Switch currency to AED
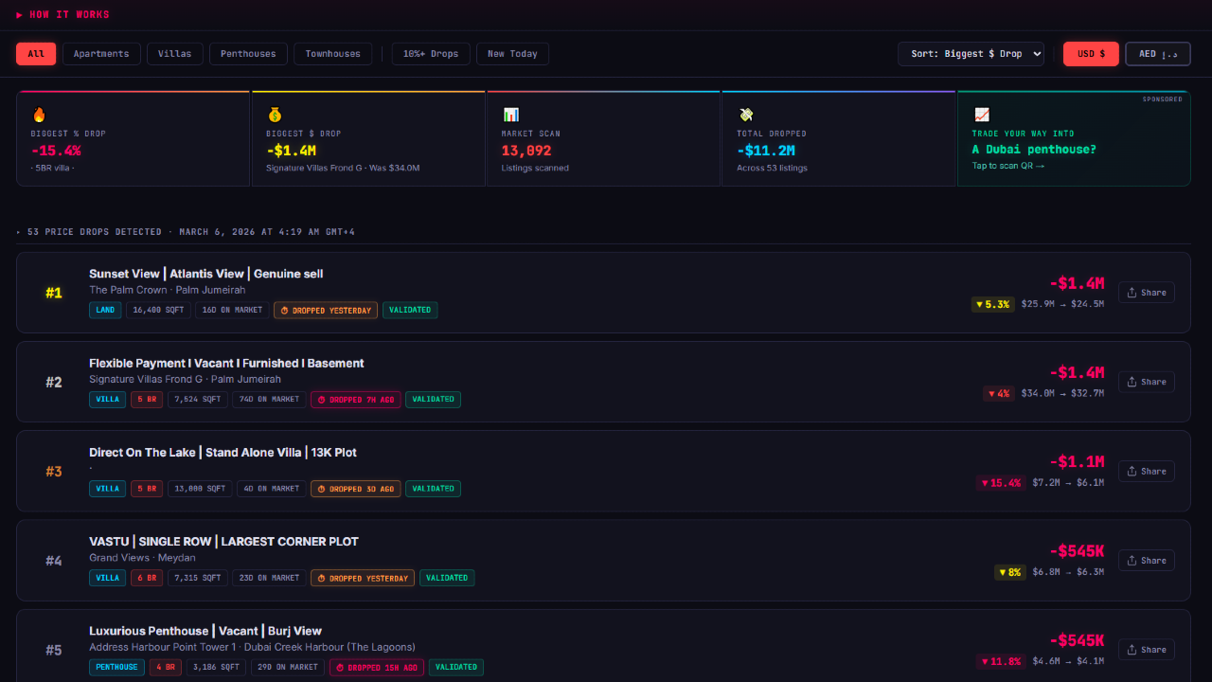The width and height of the screenshot is (1212, 682). (1157, 54)
